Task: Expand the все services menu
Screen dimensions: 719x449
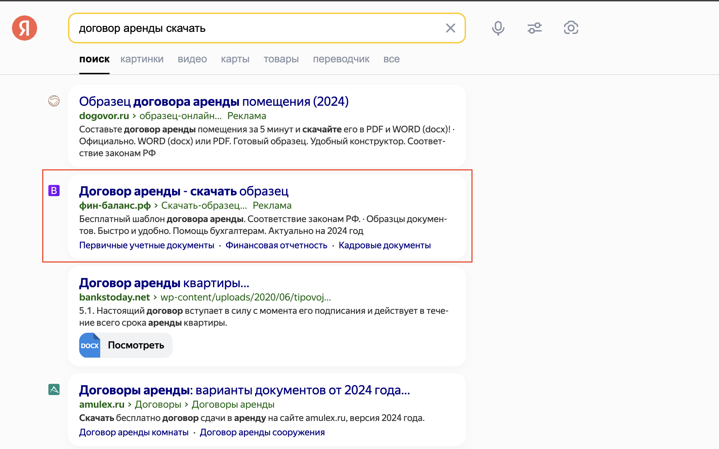Action: pos(391,59)
